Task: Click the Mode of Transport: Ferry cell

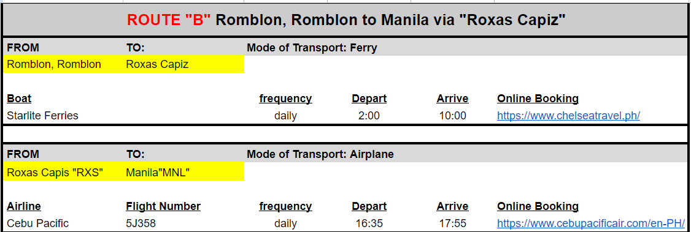Action: [312, 48]
